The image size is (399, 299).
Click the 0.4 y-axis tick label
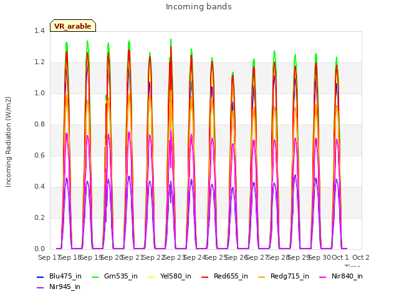coord(39,187)
